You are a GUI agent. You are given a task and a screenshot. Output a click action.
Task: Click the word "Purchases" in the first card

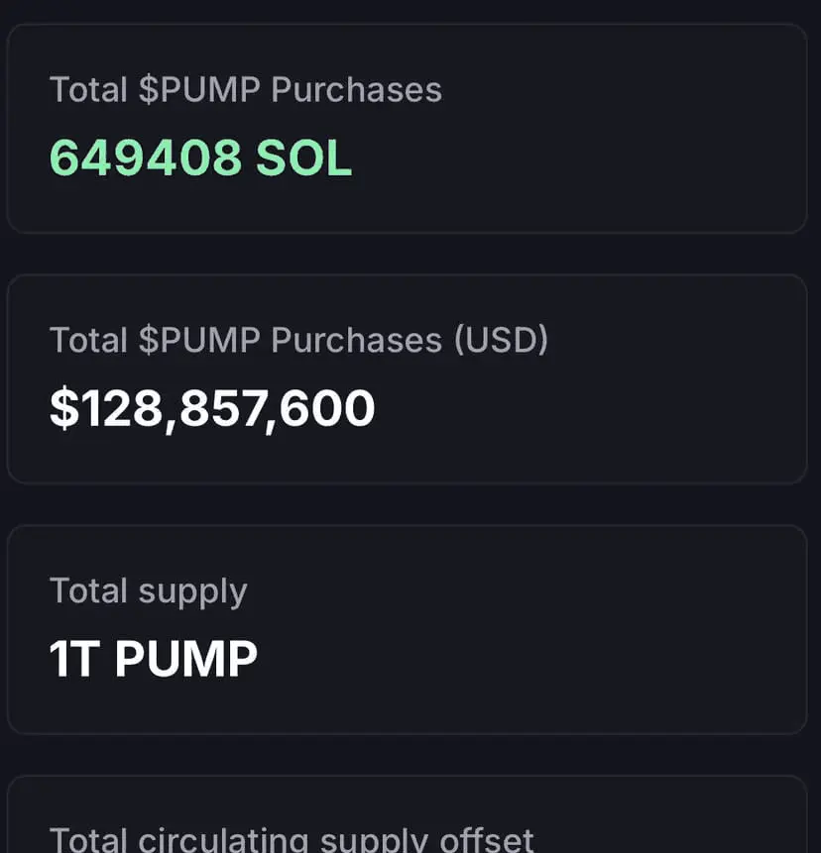[357, 89]
